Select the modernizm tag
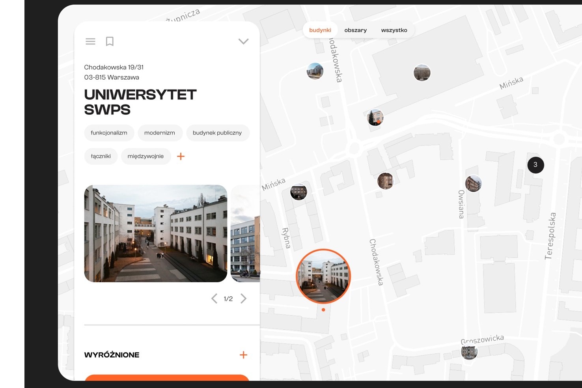Image resolution: width=582 pixels, height=388 pixels. 160,133
